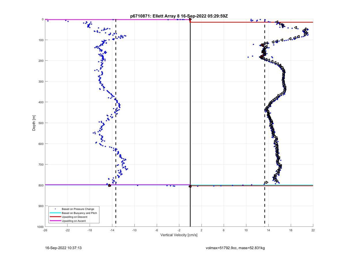Click the y-axis tick label 1000

[x=40, y=227]
